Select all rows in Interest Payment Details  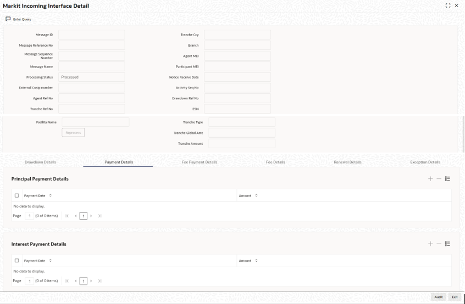click(16, 261)
